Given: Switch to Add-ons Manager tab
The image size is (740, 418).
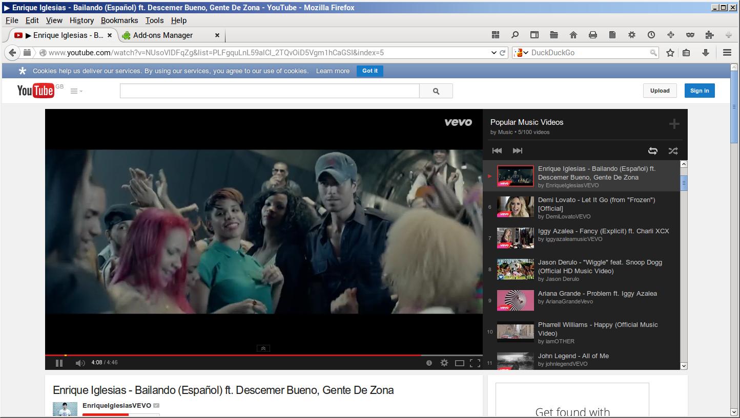Looking at the screenshot, I should [163, 35].
